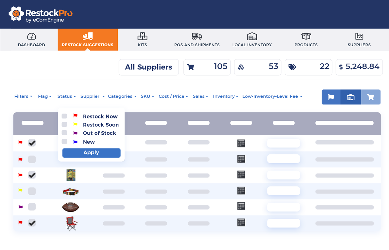Check the Restock Now filter checkbox

pyautogui.click(x=64, y=116)
